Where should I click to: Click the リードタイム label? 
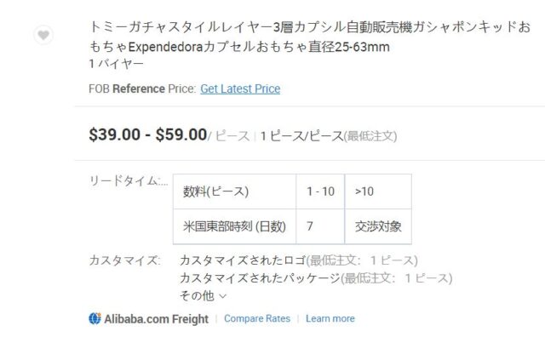(x=129, y=180)
